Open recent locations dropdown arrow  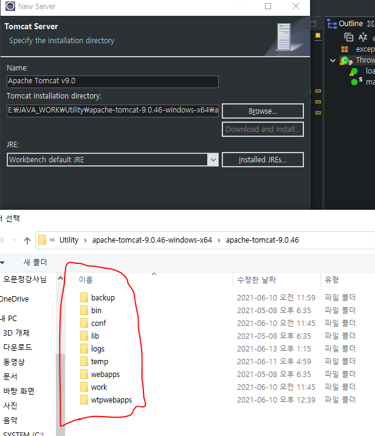point(15,240)
